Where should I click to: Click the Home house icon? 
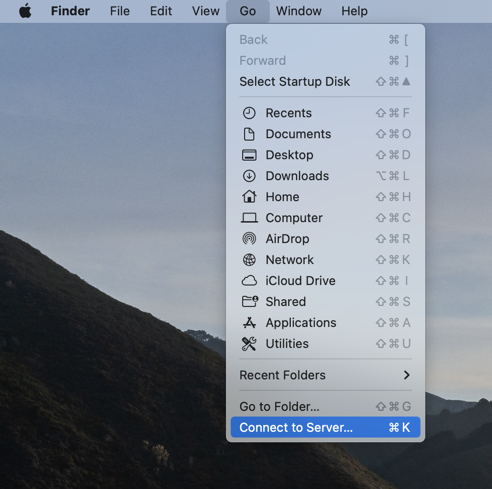tap(249, 197)
